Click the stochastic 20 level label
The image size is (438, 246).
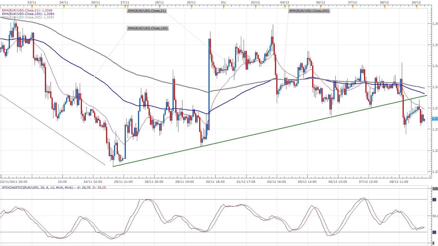(435, 232)
